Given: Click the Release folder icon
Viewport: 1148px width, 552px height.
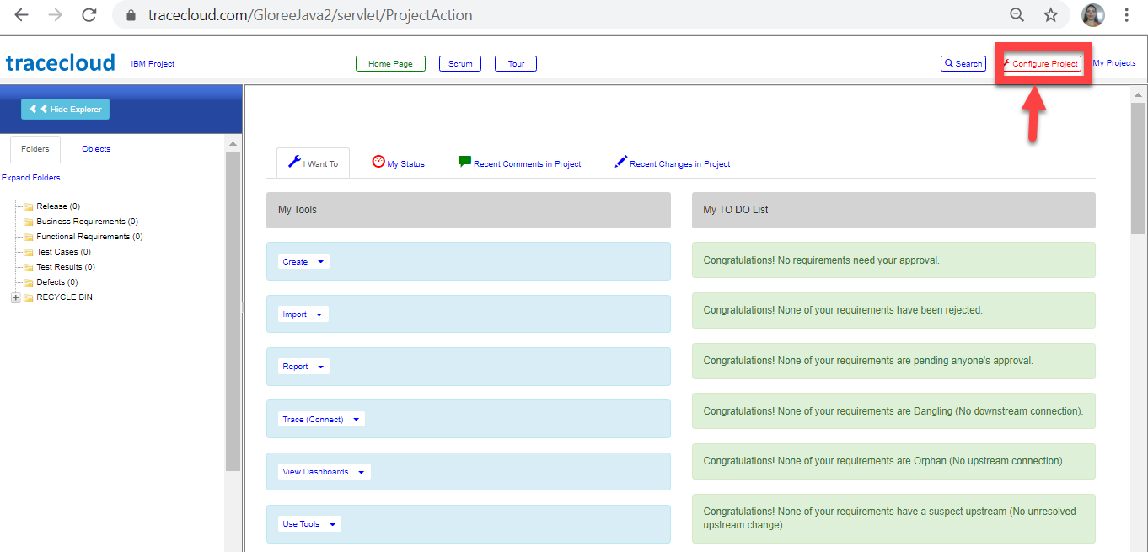Looking at the screenshot, I should coord(28,206).
